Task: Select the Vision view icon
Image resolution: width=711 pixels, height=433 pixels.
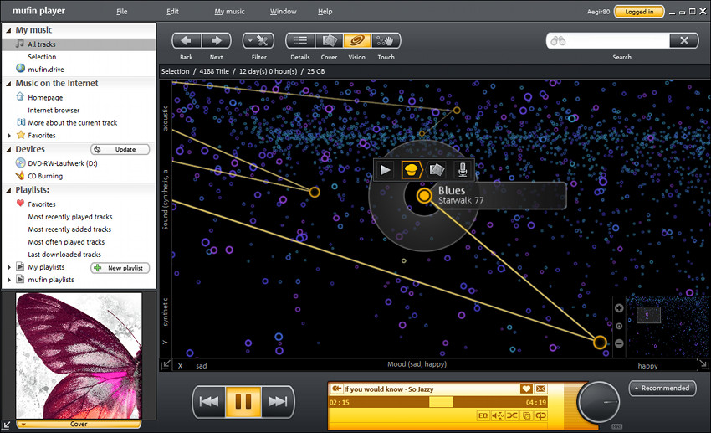Action: (x=357, y=41)
